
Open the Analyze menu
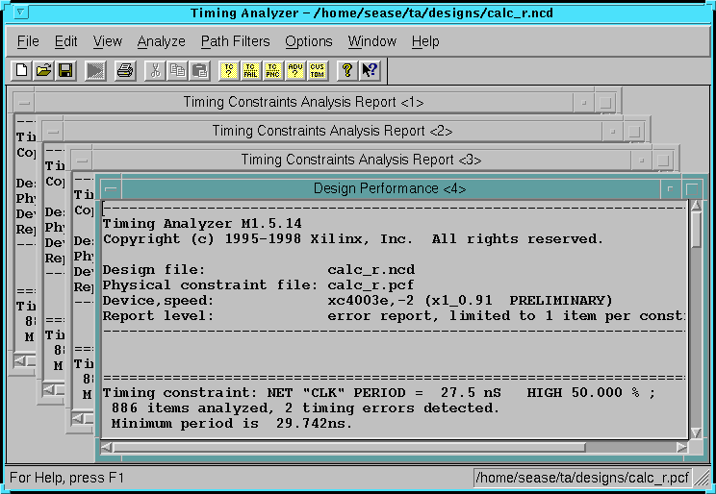coord(161,41)
